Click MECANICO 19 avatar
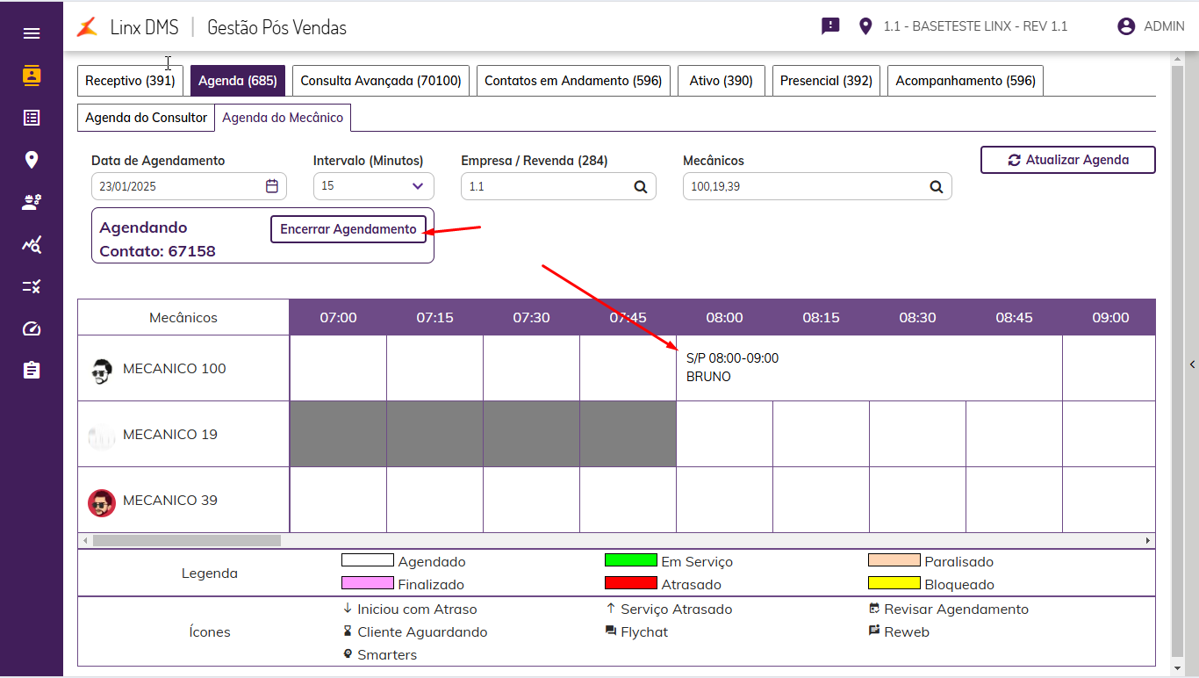 102,436
